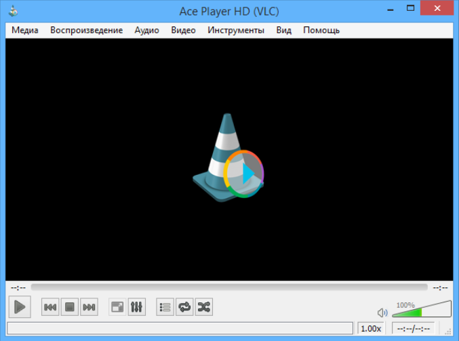
Task: Mute audio with speaker icon
Action: (382, 313)
